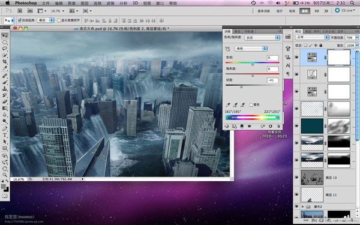
Task: Toggle the auto-select checkbox in options bar
Action: pyautogui.click(x=20, y=20)
